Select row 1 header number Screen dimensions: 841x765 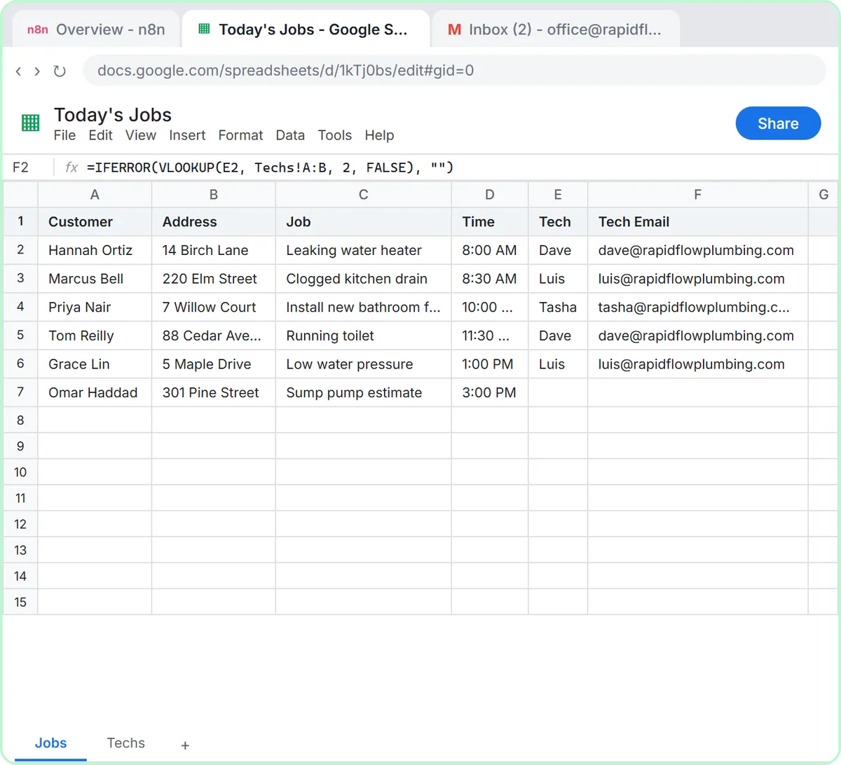pos(20,221)
